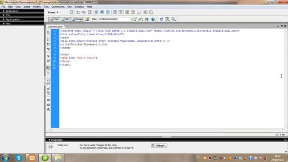This screenshot has height=162, width=288.
Task: Click the horizontal scrollbar under code
Action: pyautogui.click(x=167, y=130)
